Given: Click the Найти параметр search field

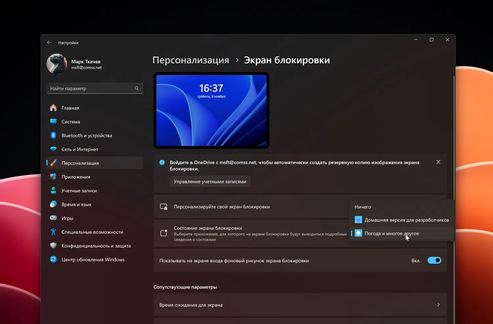Looking at the screenshot, I should pos(95,88).
